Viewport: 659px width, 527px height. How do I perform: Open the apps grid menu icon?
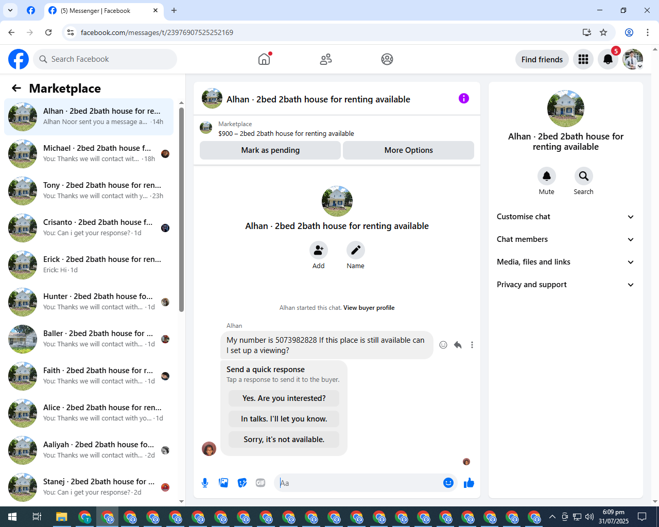click(583, 59)
